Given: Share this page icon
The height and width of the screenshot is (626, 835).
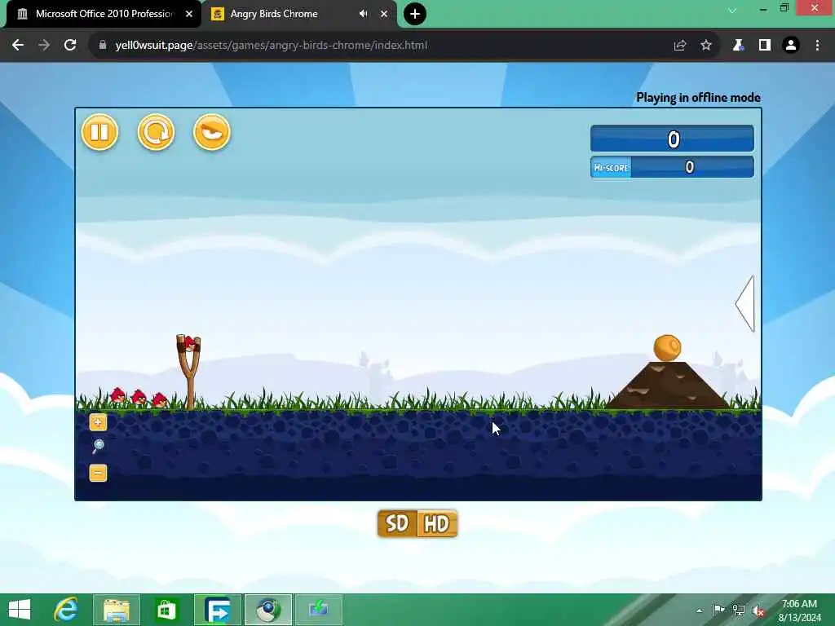Looking at the screenshot, I should tap(680, 46).
